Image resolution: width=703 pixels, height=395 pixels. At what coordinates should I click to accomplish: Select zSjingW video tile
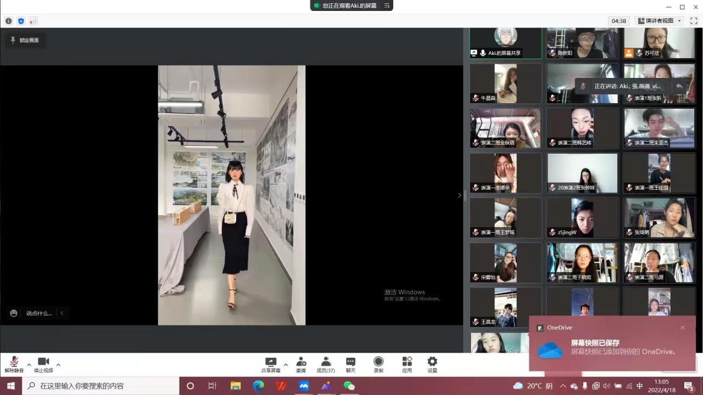click(x=582, y=218)
